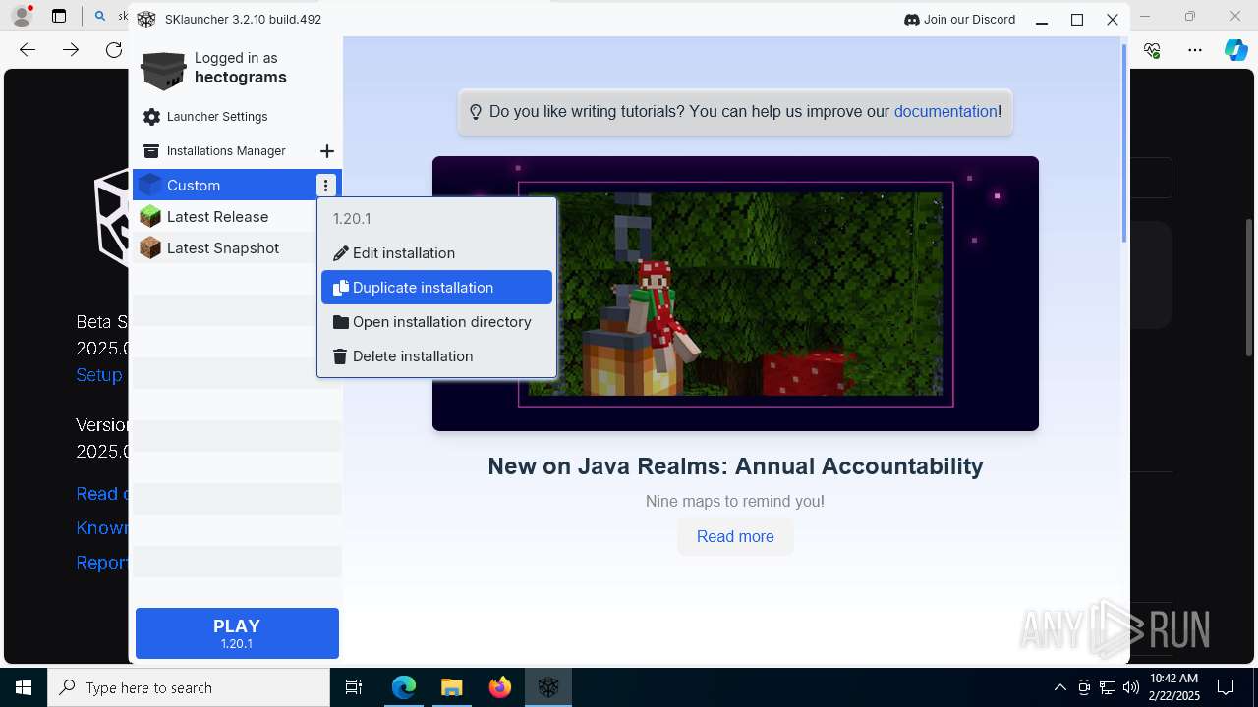Select Latest Release installation row
This screenshot has height=707, width=1258.
coord(237,216)
